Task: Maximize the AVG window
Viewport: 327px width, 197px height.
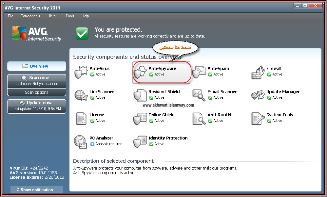Action: point(305,6)
